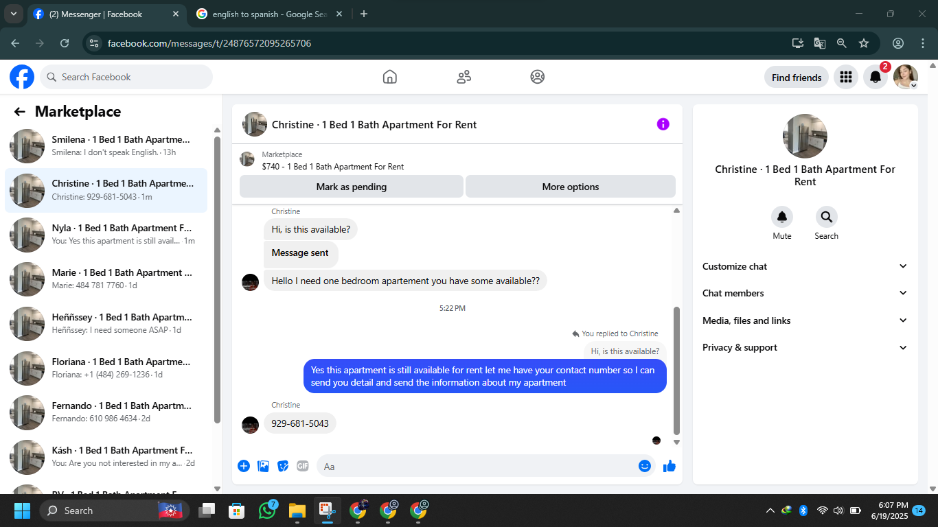Search within the conversation

pyautogui.click(x=827, y=217)
